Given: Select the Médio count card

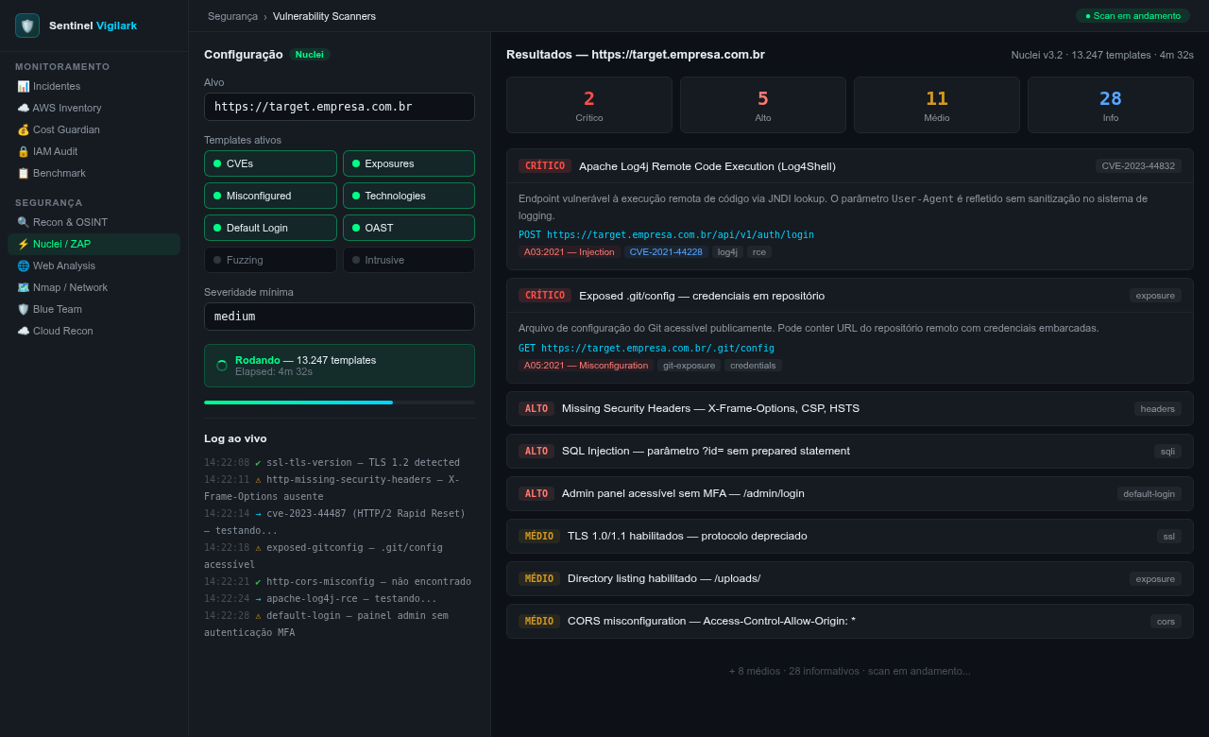Looking at the screenshot, I should (x=937, y=105).
